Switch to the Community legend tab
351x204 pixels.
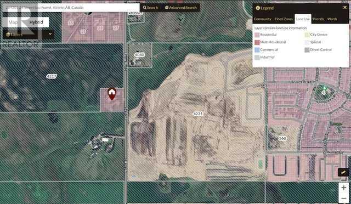[263, 19]
